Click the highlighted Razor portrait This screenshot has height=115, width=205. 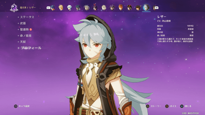(146, 8)
